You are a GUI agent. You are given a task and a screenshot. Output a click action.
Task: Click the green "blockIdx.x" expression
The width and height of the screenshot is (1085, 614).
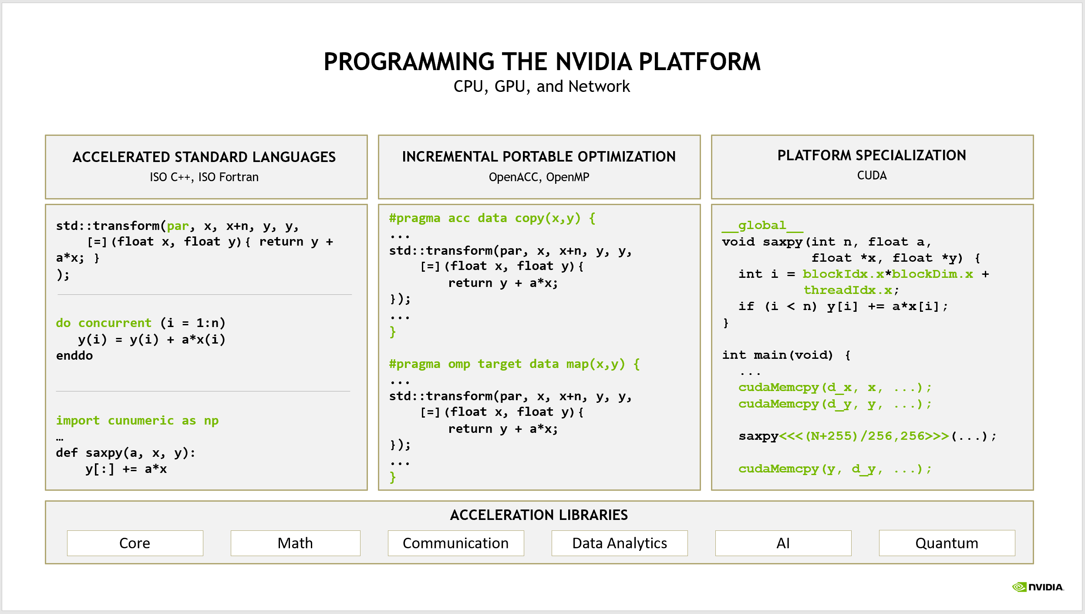(843, 274)
